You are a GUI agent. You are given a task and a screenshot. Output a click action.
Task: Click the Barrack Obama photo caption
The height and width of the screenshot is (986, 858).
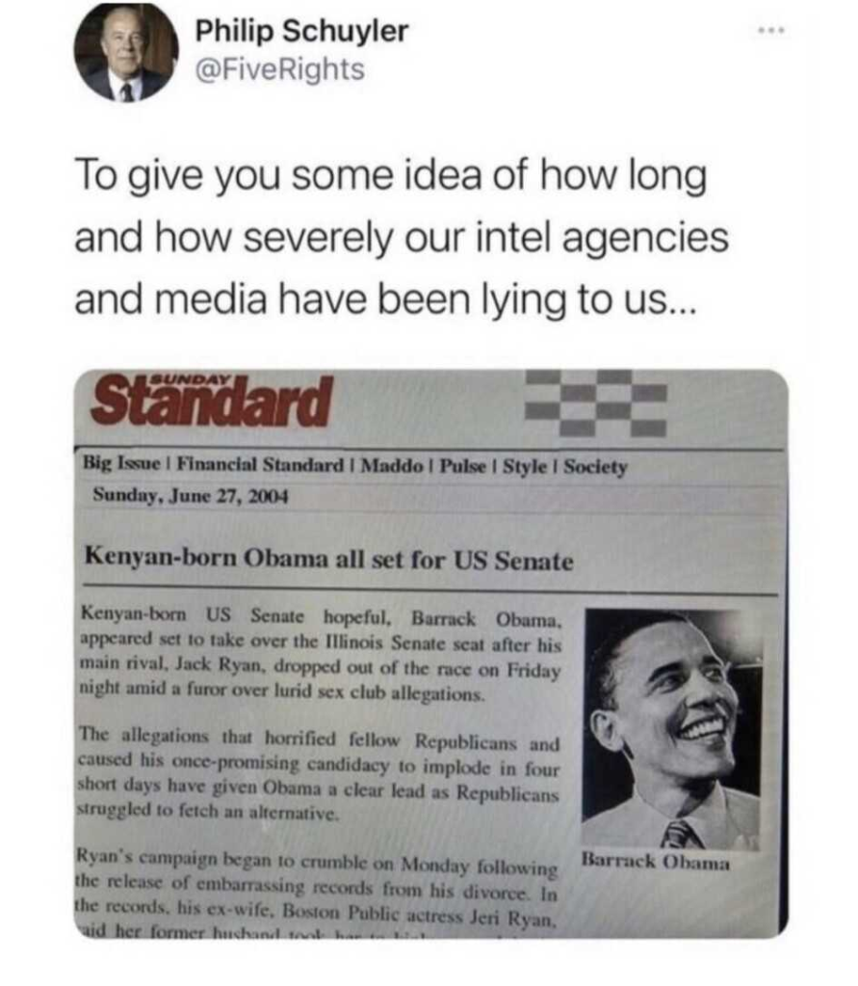[x=655, y=861]
